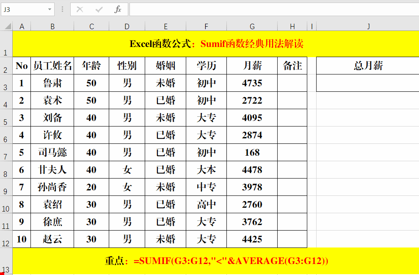Select column C header
419x275 pixels.
click(91, 26)
